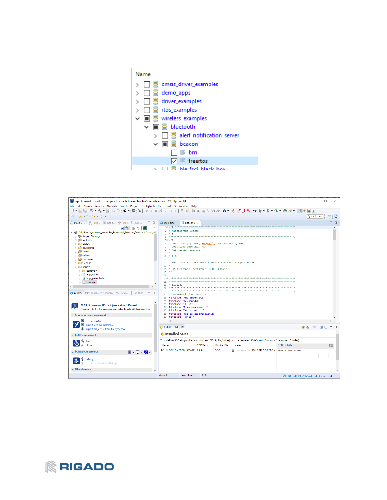Click Link with Editor icon

tap(127, 228)
